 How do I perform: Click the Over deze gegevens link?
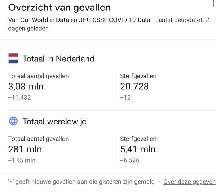190,182
